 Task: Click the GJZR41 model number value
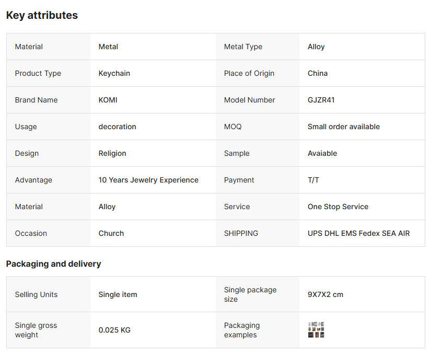[x=321, y=100]
